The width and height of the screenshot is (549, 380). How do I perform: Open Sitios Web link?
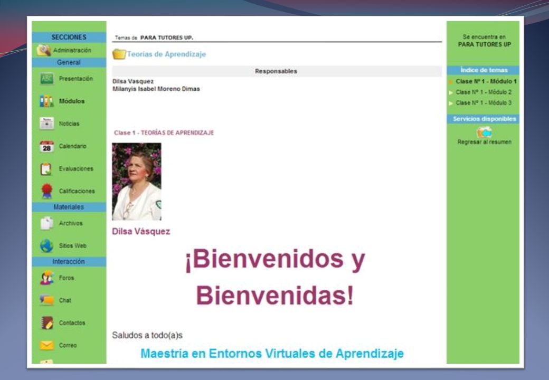point(72,245)
